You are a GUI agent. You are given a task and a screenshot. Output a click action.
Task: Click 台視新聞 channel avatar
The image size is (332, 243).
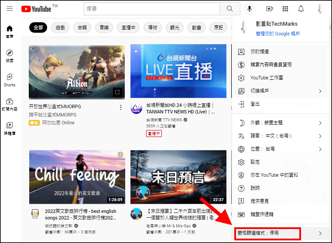(x=137, y=108)
